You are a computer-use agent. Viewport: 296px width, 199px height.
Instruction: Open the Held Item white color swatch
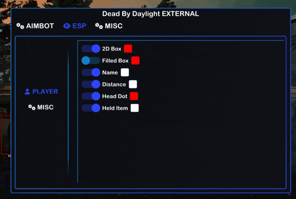click(x=135, y=108)
